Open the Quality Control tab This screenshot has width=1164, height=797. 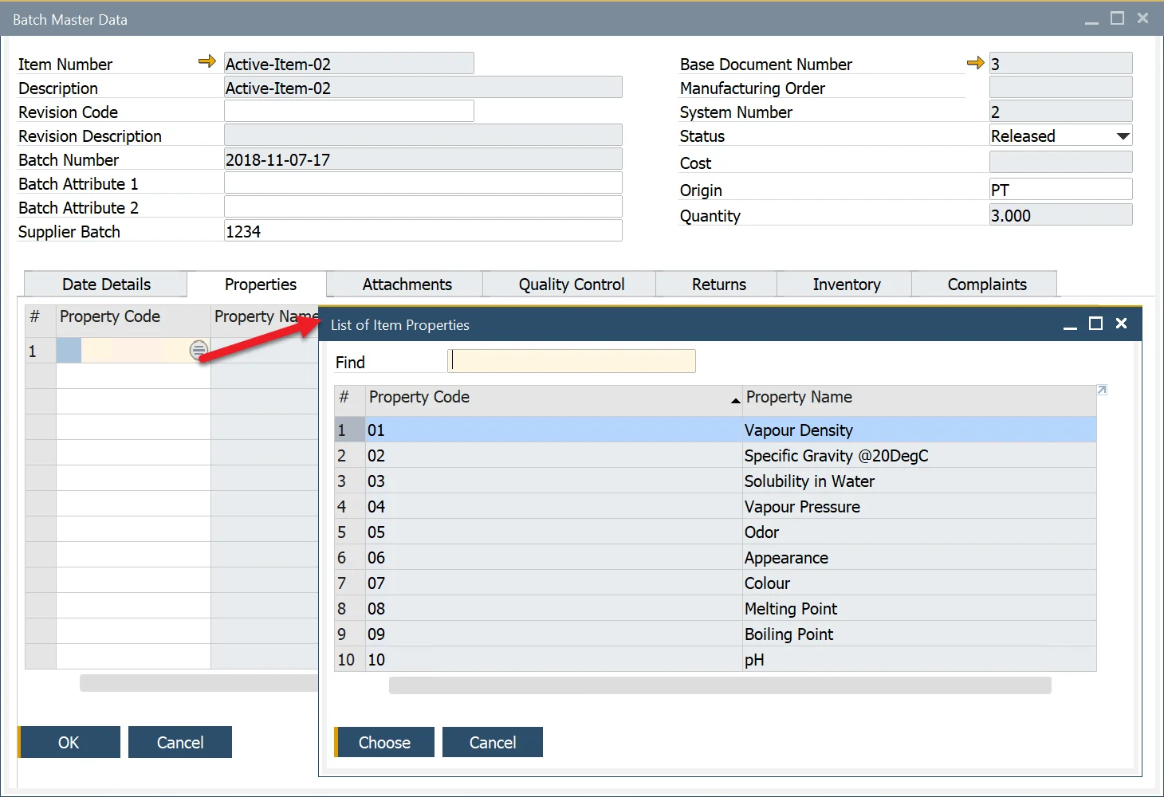tap(571, 285)
